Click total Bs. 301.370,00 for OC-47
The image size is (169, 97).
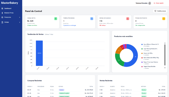click(89, 90)
